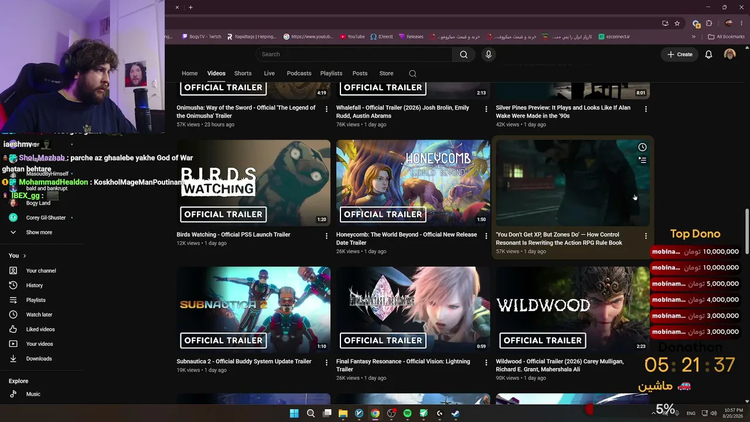Screen dimensions: 750x422
Task: Switch to the Live tab
Action: [x=269, y=73]
